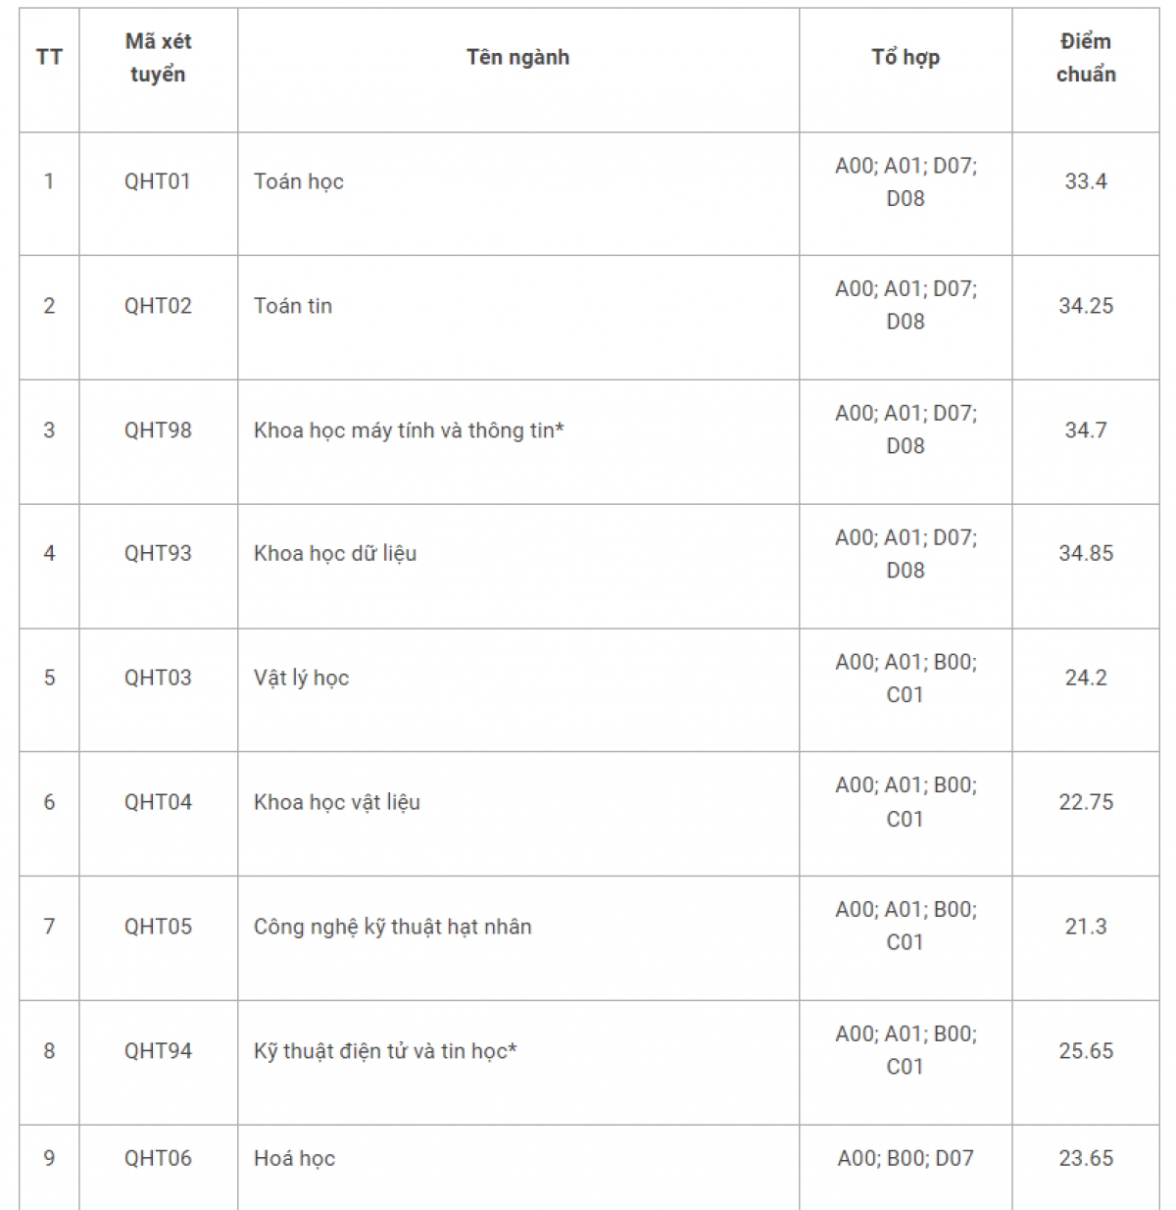
Task: Click the Tên ngành column header
Action: coord(517,57)
